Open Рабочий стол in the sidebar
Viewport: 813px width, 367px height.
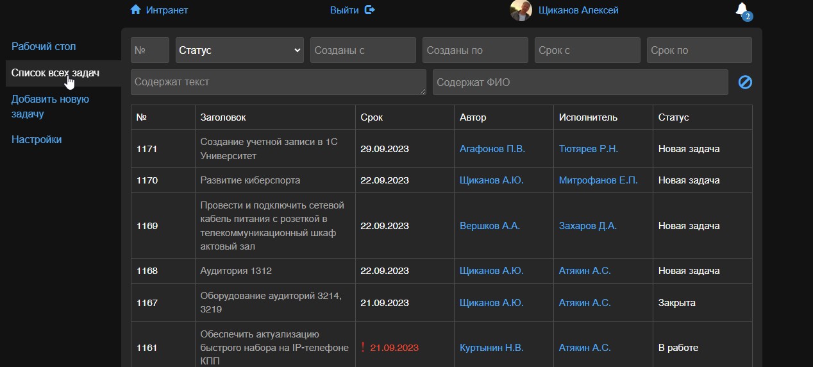point(44,46)
